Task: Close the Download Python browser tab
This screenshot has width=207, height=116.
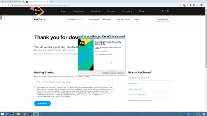Action: tap(23, 2)
